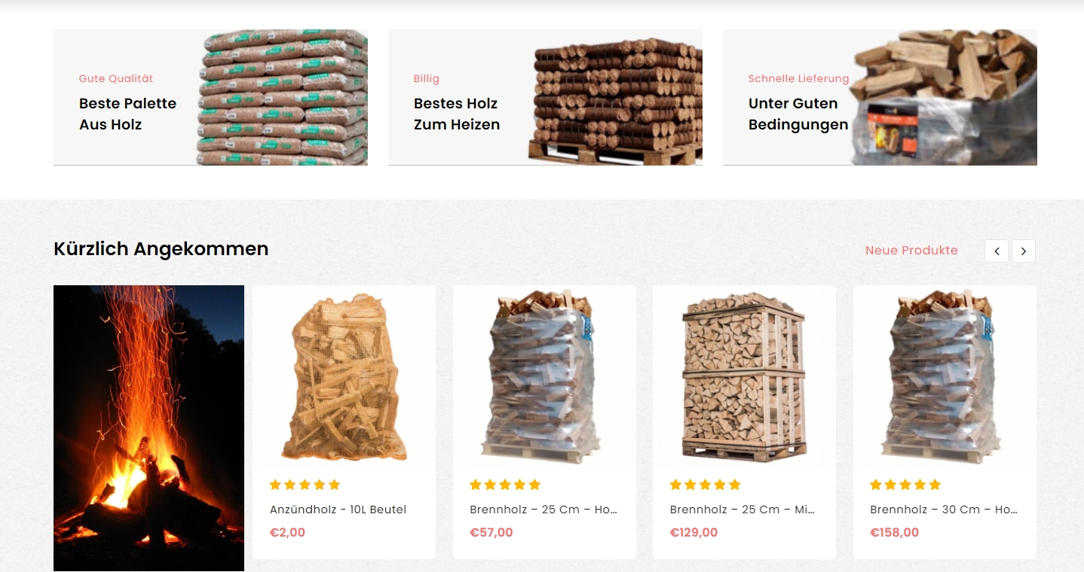Click the €2,00 price label
1084x572 pixels.
[x=287, y=532]
